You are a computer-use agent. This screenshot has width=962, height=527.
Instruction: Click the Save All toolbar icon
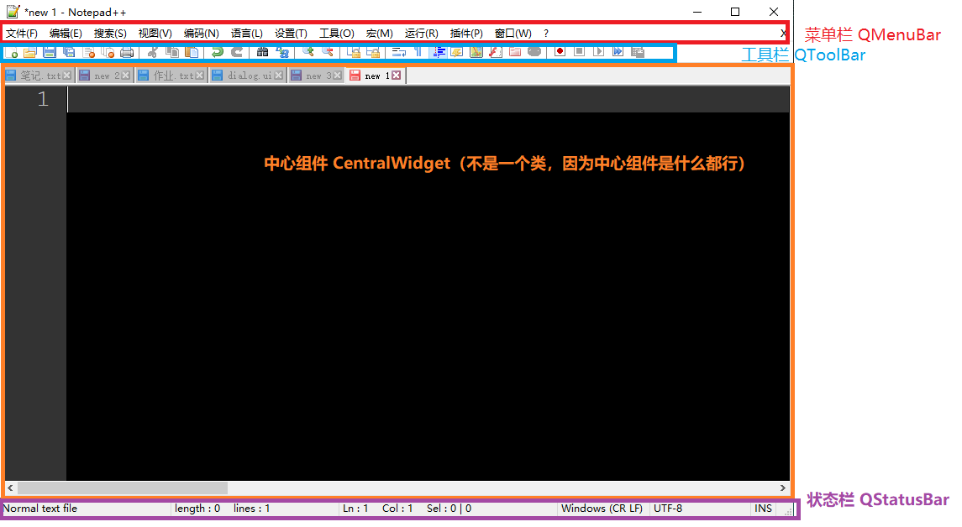(x=69, y=53)
